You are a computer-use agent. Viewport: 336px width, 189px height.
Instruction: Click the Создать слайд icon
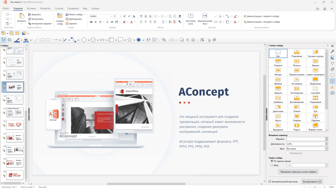coord(60,16)
